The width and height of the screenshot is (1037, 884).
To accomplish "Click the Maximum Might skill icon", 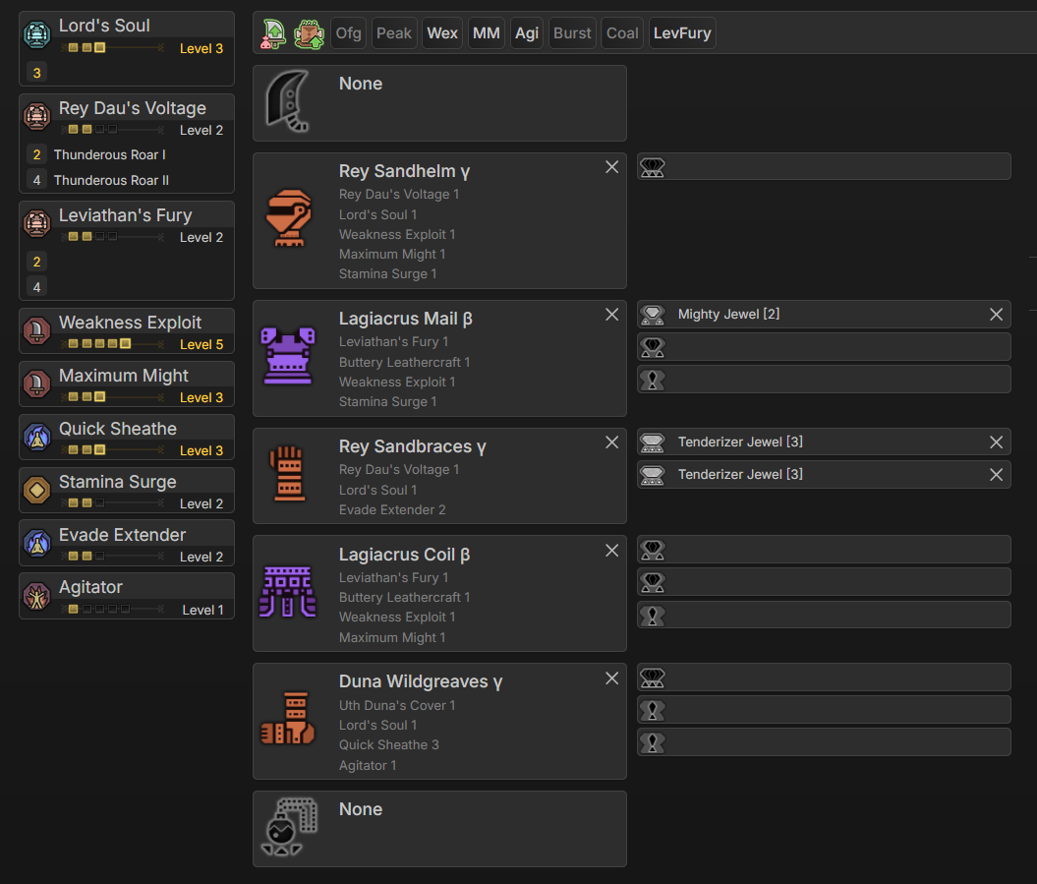I will click(x=37, y=383).
